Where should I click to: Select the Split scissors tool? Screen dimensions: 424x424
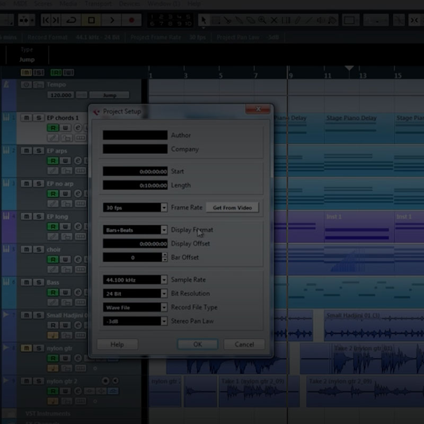point(228,20)
